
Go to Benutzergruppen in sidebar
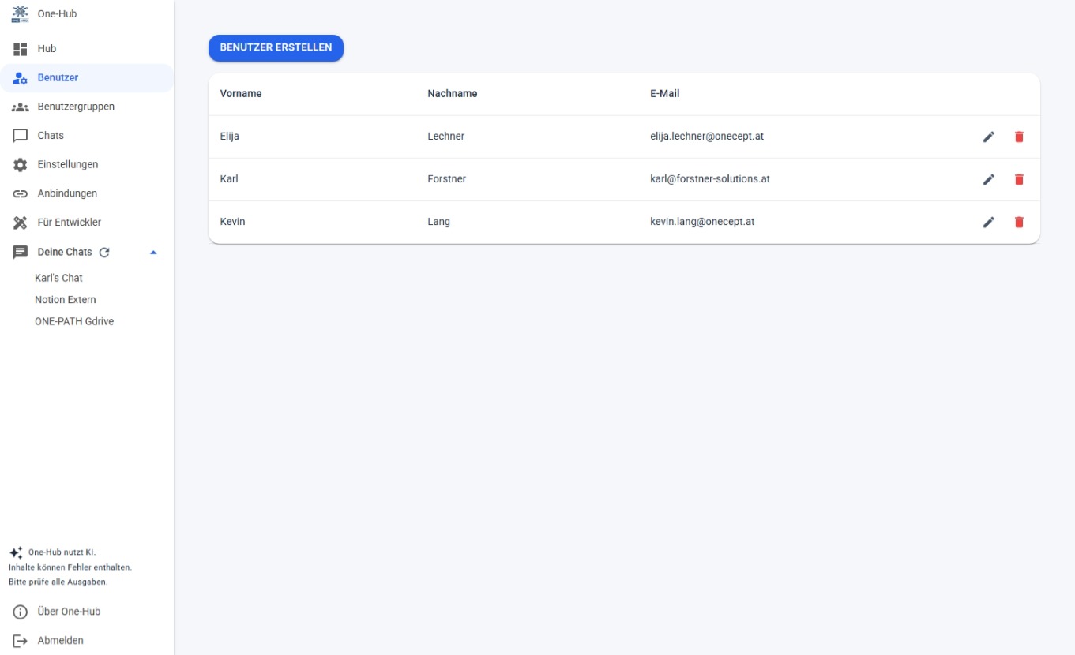point(76,107)
